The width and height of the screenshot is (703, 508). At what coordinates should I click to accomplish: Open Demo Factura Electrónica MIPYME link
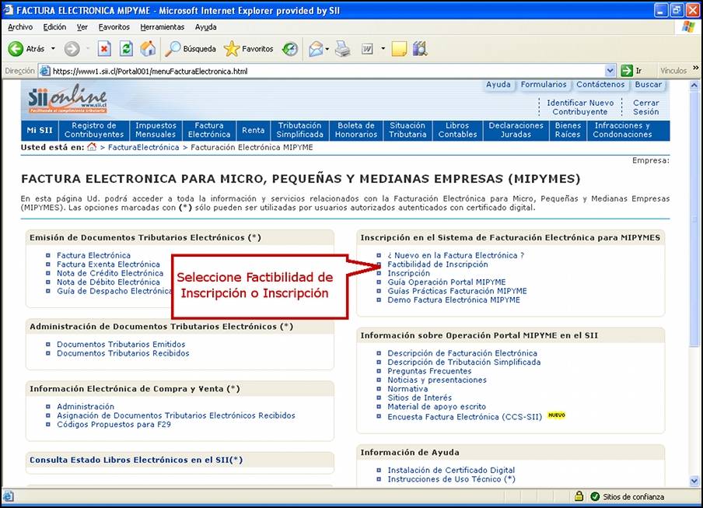(x=453, y=300)
